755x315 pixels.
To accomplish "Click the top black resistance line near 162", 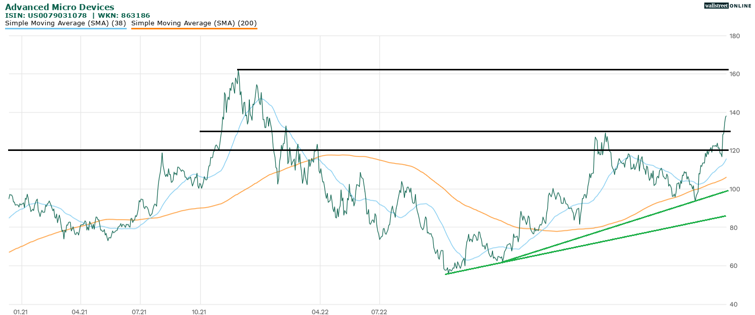I will 481,69.
